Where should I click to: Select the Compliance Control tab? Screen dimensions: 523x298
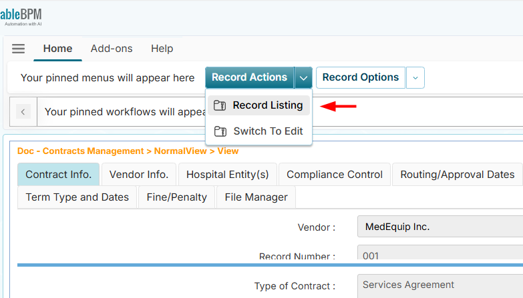pos(335,175)
